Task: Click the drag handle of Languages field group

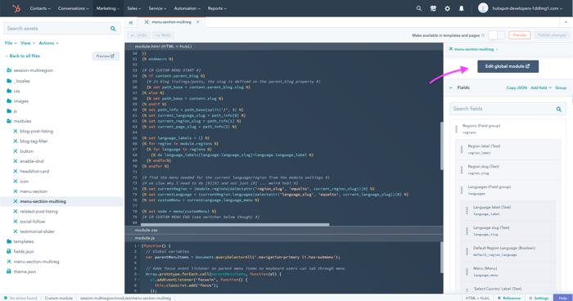Action: (x=462, y=190)
